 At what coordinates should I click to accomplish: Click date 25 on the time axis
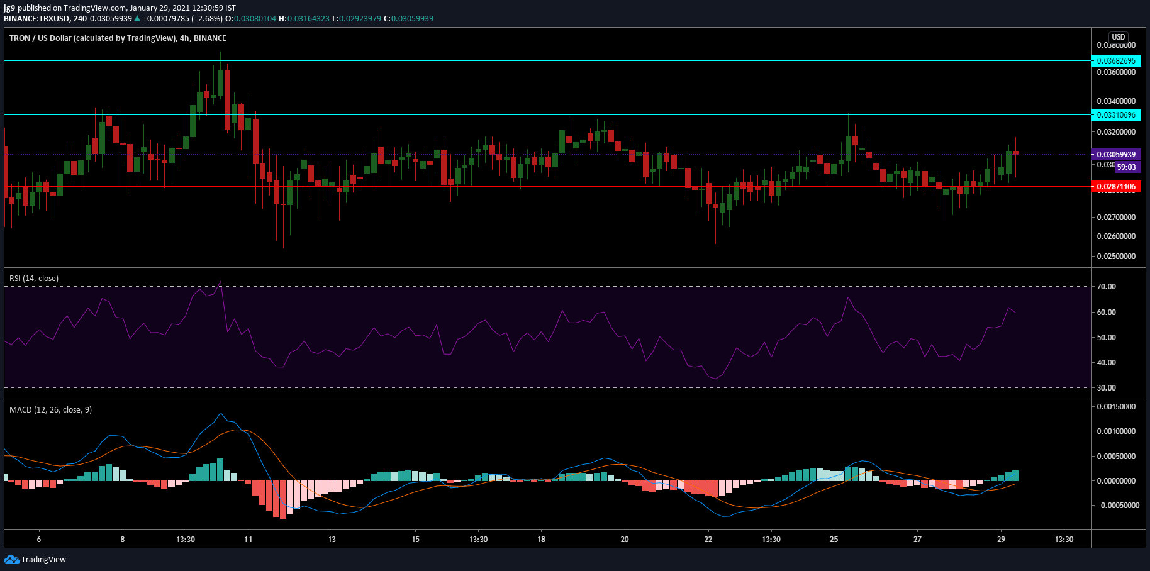tap(834, 540)
